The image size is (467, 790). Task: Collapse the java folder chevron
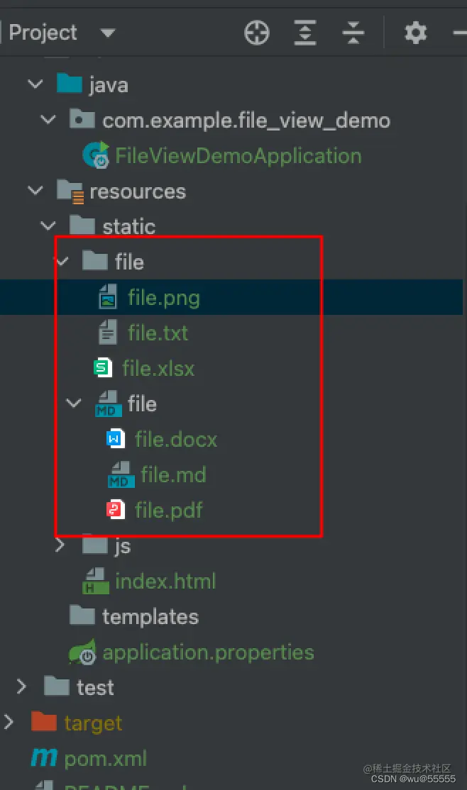point(35,84)
